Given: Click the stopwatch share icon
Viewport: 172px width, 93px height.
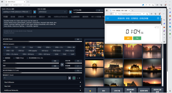Looking at the screenshot, I should (x=155, y=27).
